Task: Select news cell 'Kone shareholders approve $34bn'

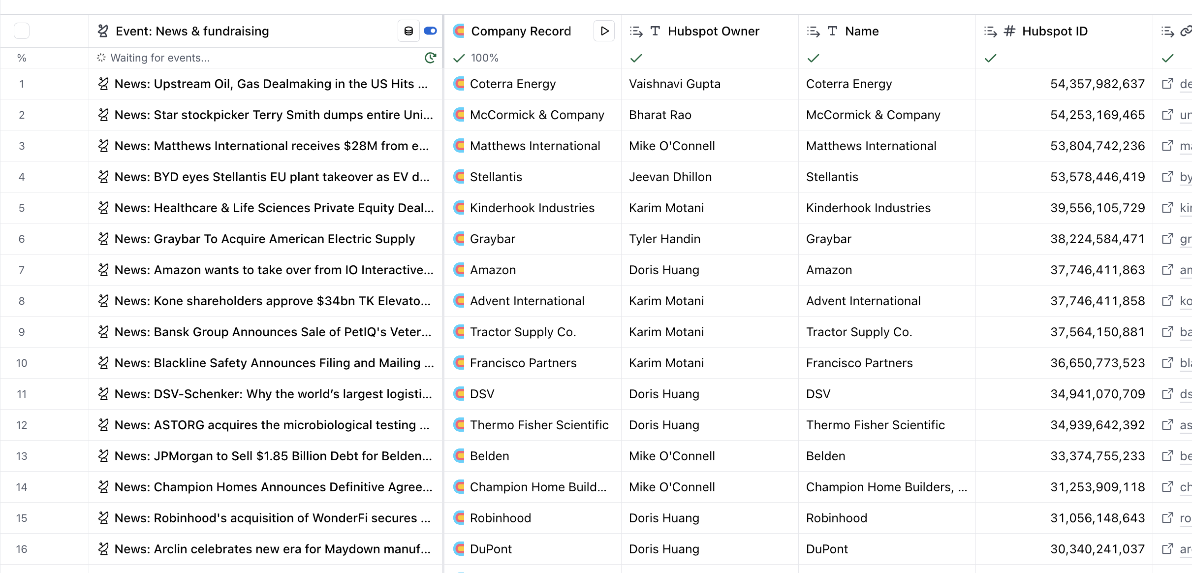Action: pos(266,301)
